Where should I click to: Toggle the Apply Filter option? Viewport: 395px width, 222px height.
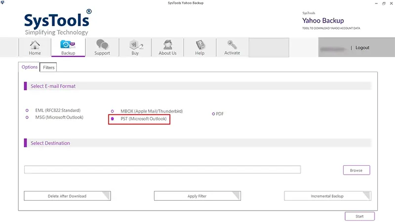pos(197,196)
